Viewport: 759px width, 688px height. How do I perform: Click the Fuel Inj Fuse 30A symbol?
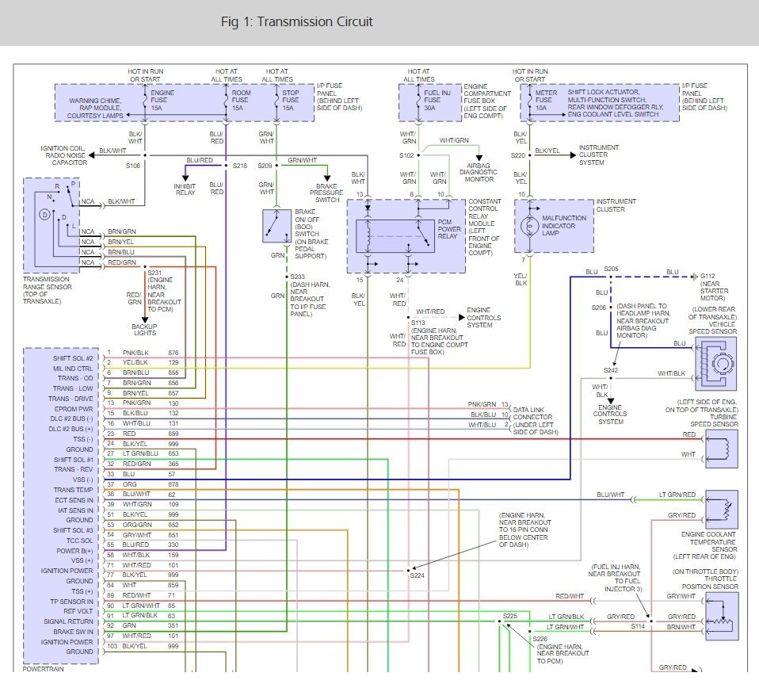pos(418,100)
